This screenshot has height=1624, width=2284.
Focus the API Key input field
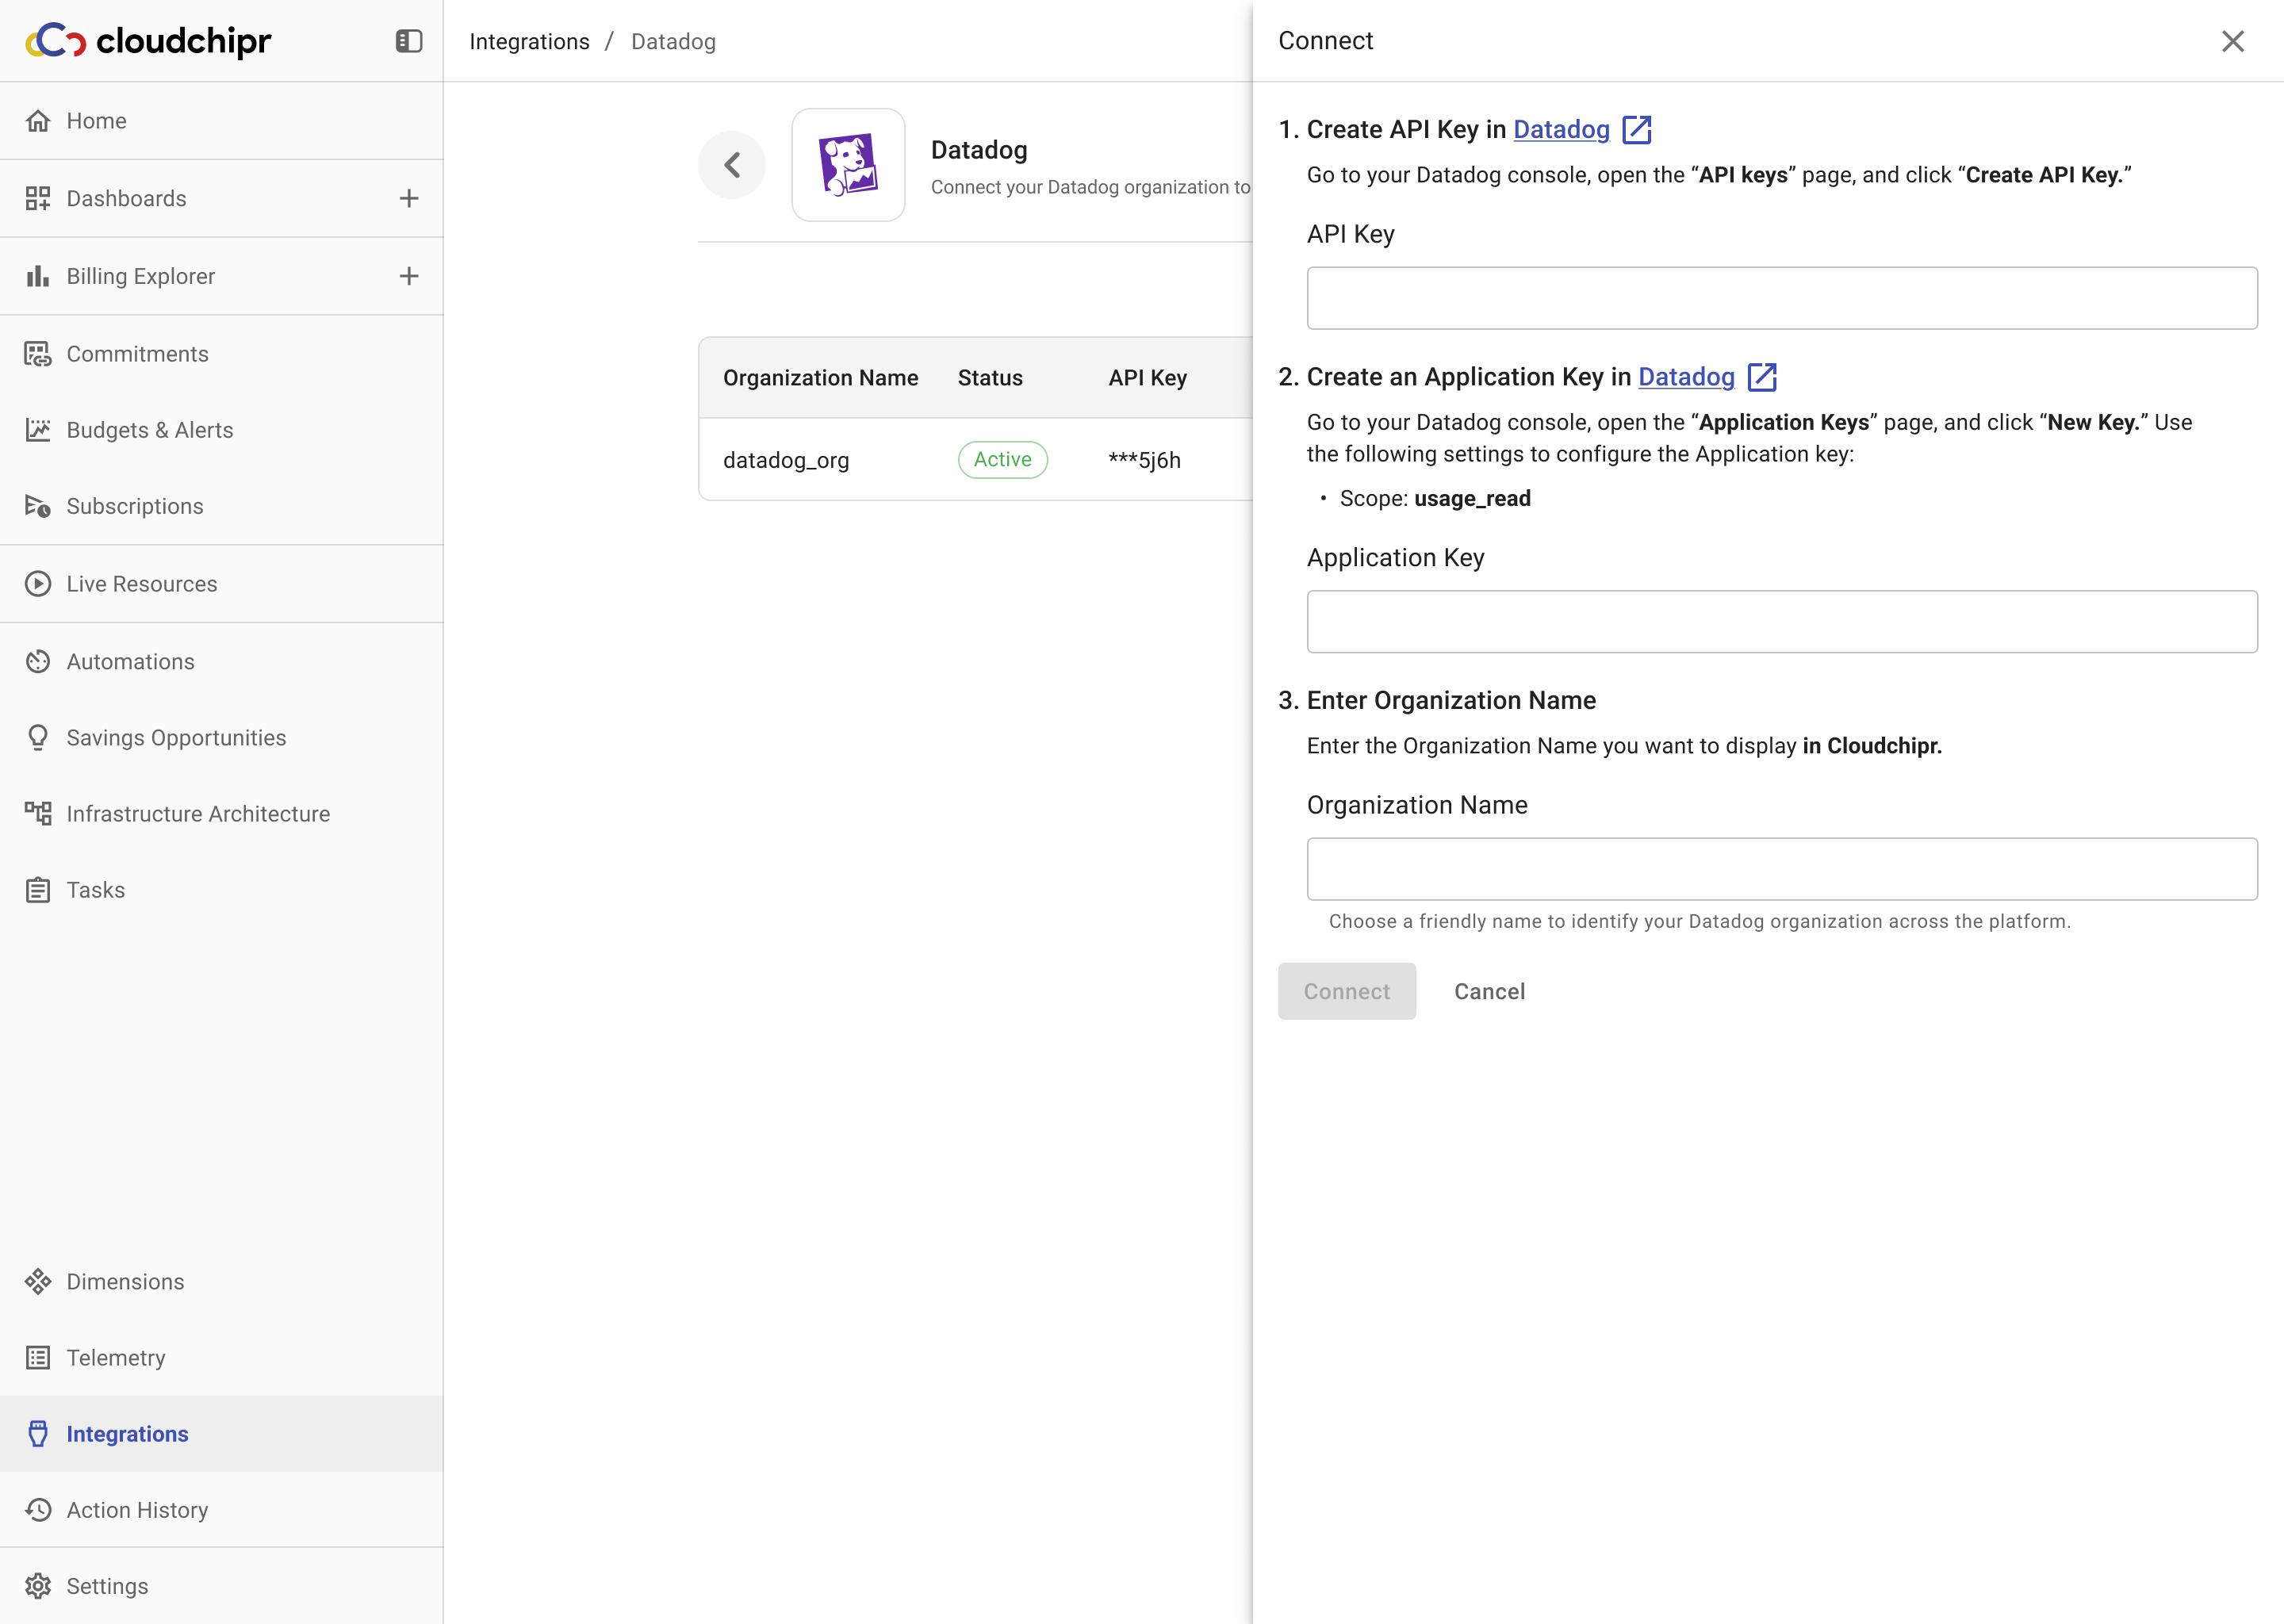pyautogui.click(x=1782, y=298)
